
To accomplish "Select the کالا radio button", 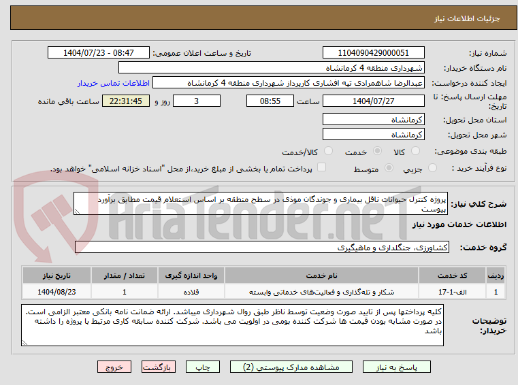I will point(415,151).
